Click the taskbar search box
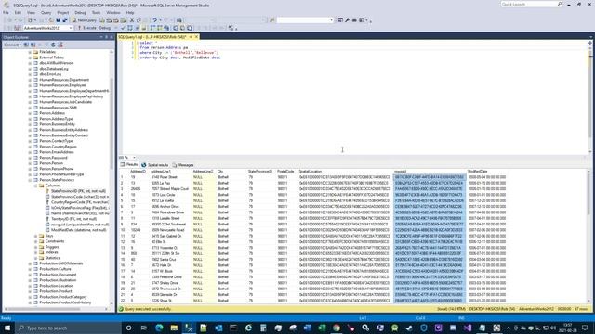The image size is (595, 334). pos(68,328)
